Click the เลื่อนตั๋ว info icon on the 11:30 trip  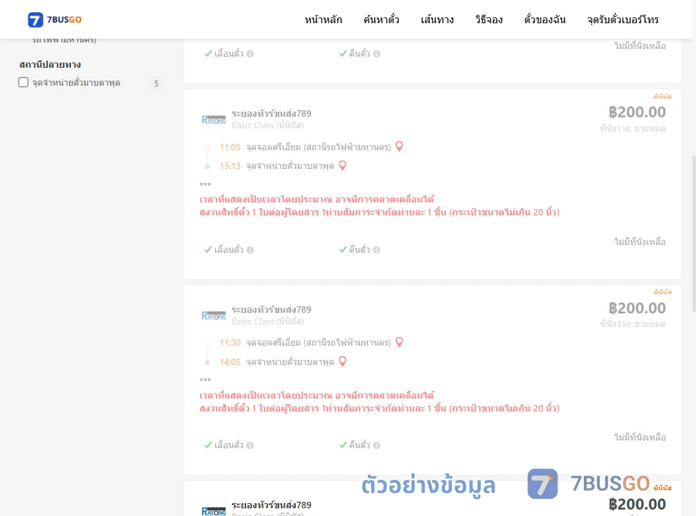[x=250, y=445]
